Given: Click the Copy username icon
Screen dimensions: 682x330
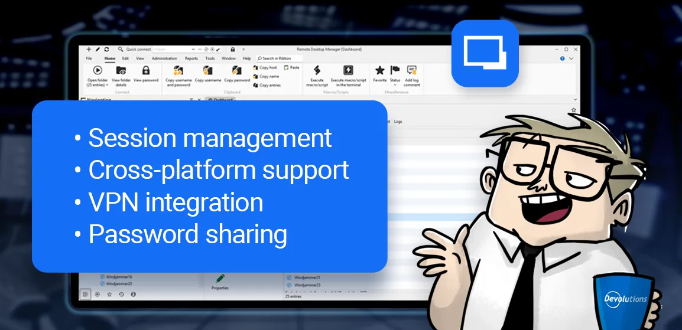Looking at the screenshot, I should [208, 70].
